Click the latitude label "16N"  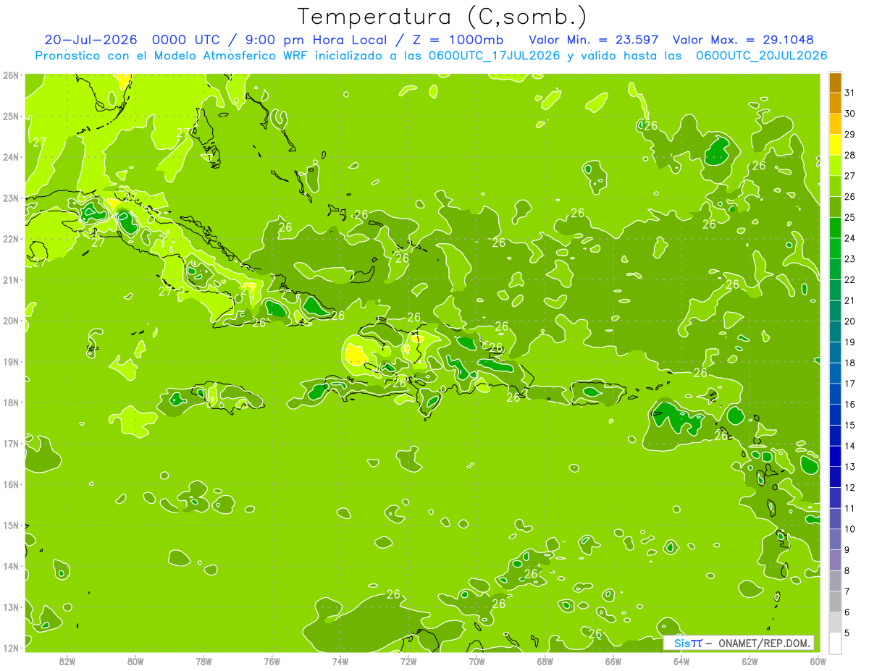(11, 484)
